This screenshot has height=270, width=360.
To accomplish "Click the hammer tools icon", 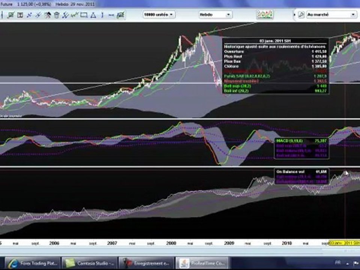I will coord(48,15).
